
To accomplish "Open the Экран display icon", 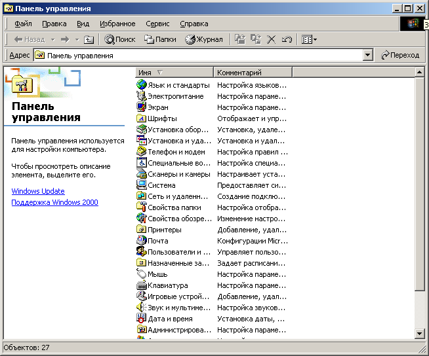I will (142, 107).
